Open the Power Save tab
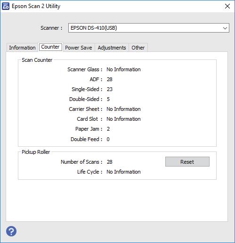 pyautogui.click(x=79, y=48)
